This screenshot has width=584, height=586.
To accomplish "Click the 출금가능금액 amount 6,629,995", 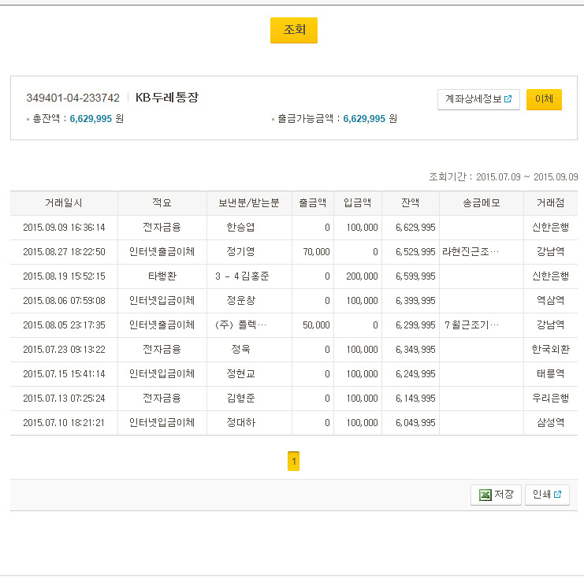I will pos(364,119).
